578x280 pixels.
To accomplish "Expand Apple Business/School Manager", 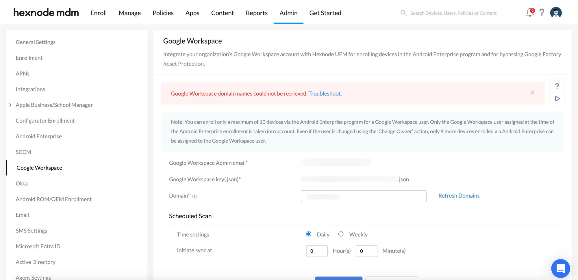I will pos(10,105).
